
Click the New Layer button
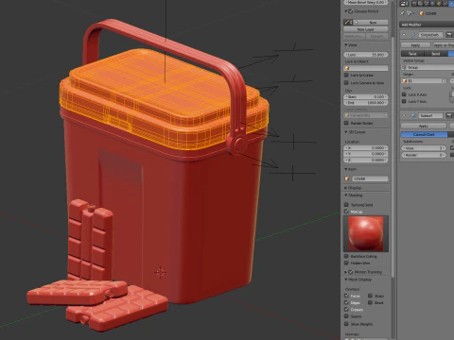click(366, 29)
